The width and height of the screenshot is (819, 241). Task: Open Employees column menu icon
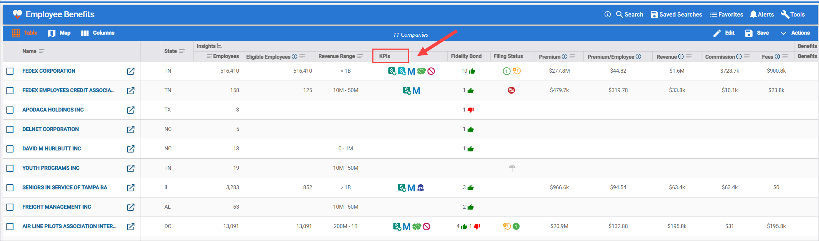209,56
